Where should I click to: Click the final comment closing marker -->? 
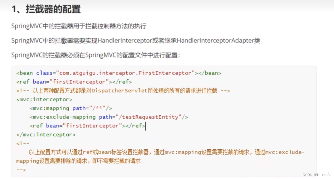point(21,170)
